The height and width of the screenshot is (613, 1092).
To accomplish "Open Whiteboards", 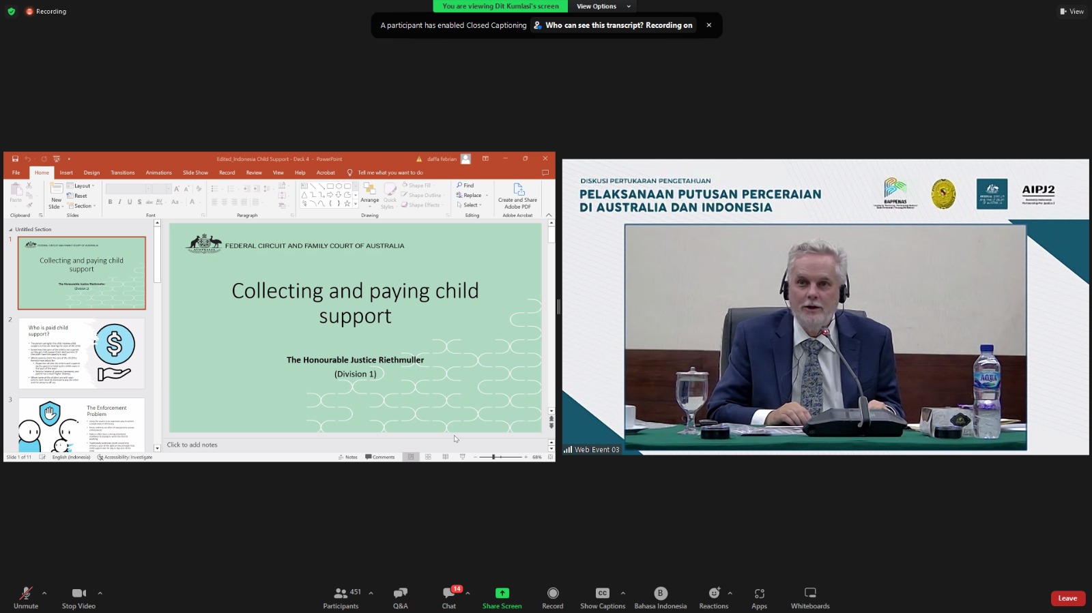I will [x=810, y=597].
